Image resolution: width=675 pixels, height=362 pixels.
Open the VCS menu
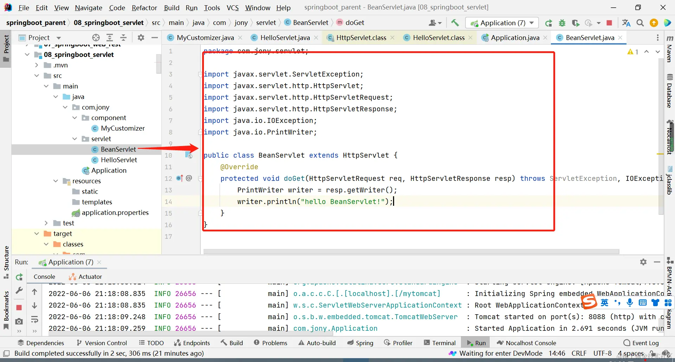(232, 8)
